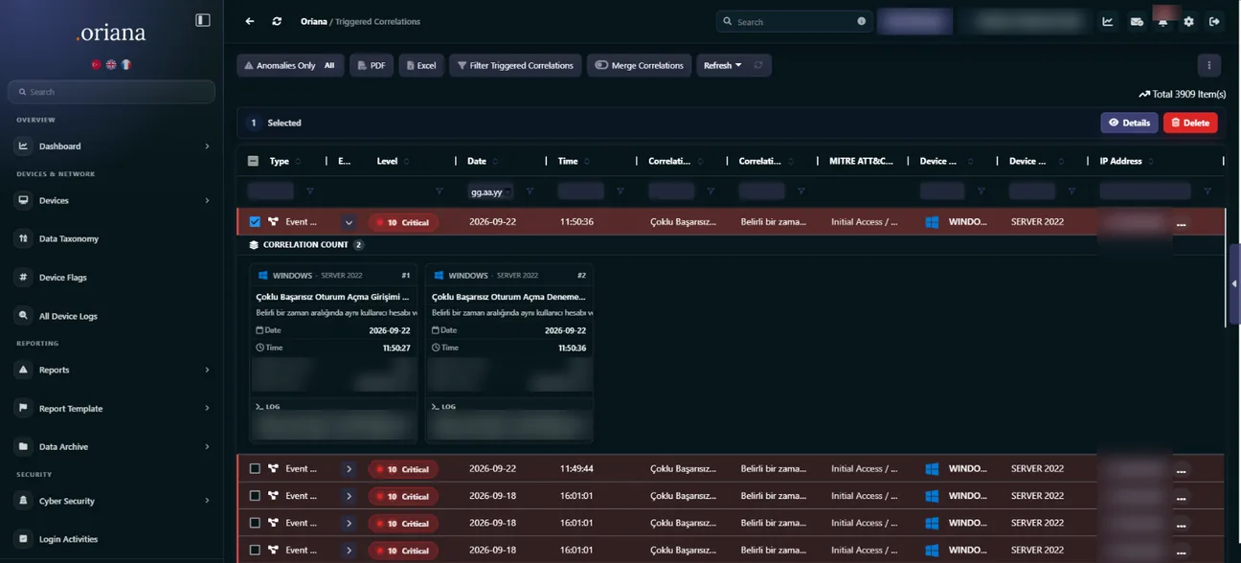Open the line chart icon in the header
Image resolution: width=1241 pixels, height=563 pixels.
pyautogui.click(x=1108, y=21)
